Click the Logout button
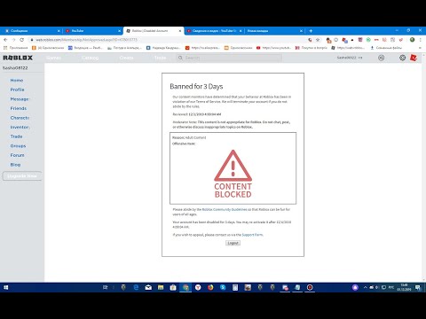Image resolution: width=426 pixels, height=319 pixels. pyautogui.click(x=233, y=243)
